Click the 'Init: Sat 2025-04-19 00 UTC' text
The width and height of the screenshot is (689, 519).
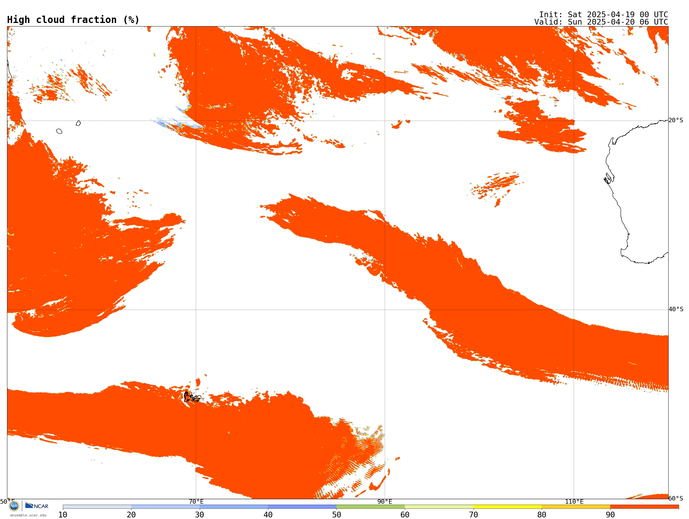(604, 15)
